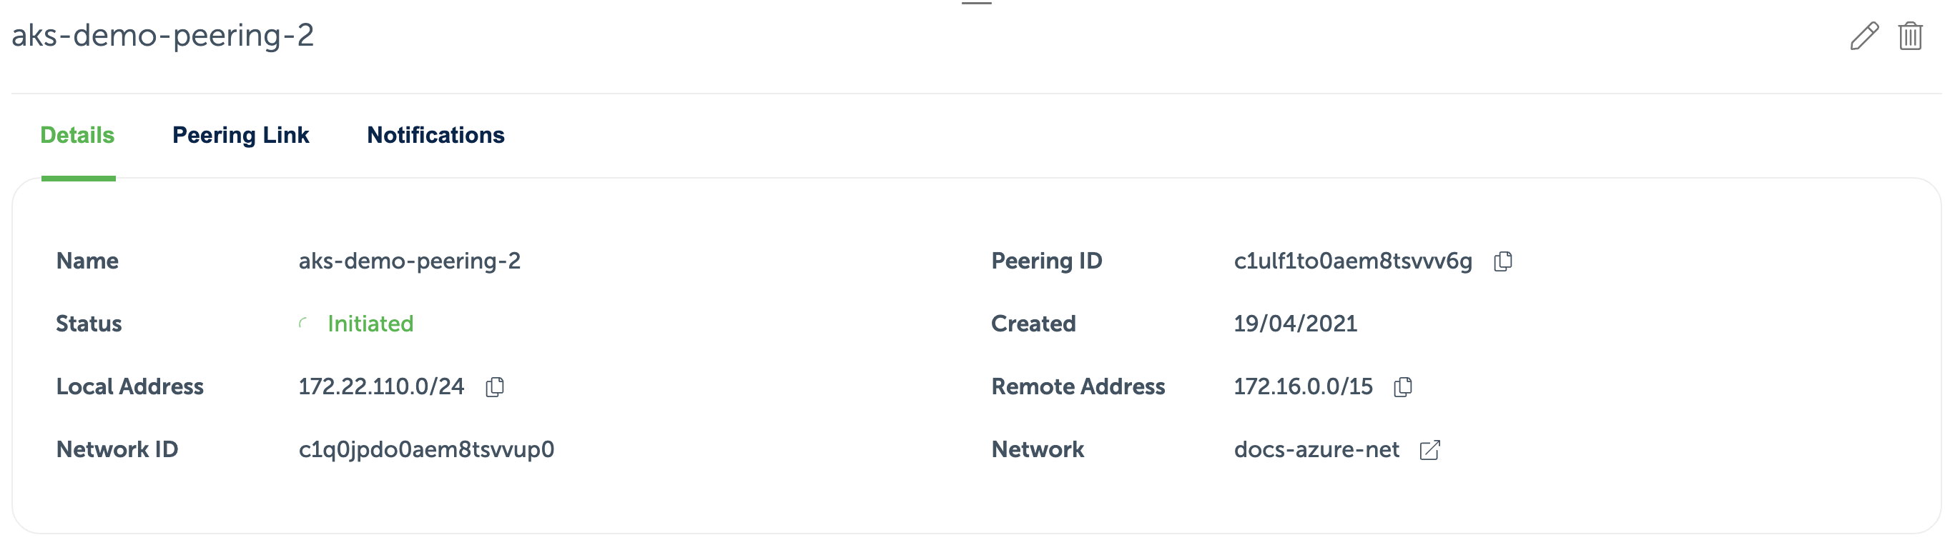
Task: Click the delete trash icon
Action: (1909, 36)
